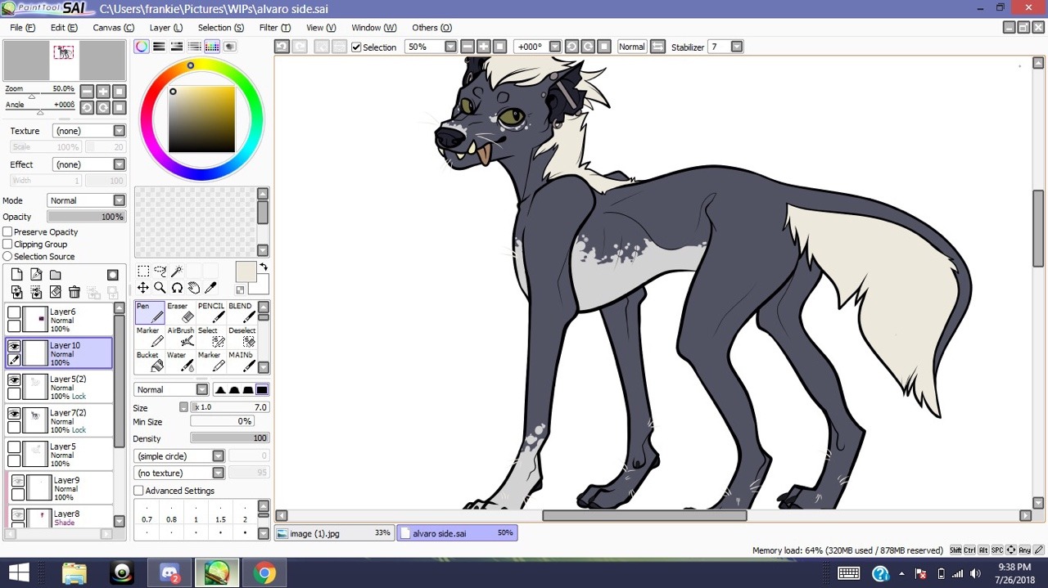Screen dimensions: 1048x588
Task: Open the Filter menu
Action: click(274, 28)
